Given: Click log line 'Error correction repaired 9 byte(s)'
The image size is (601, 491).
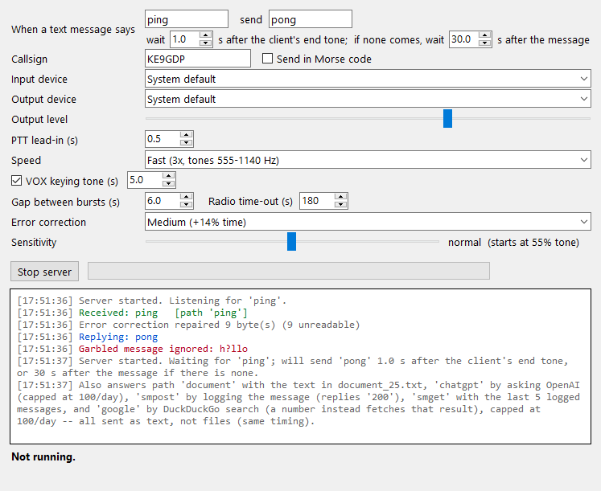Looking at the screenshot, I should point(188,325).
